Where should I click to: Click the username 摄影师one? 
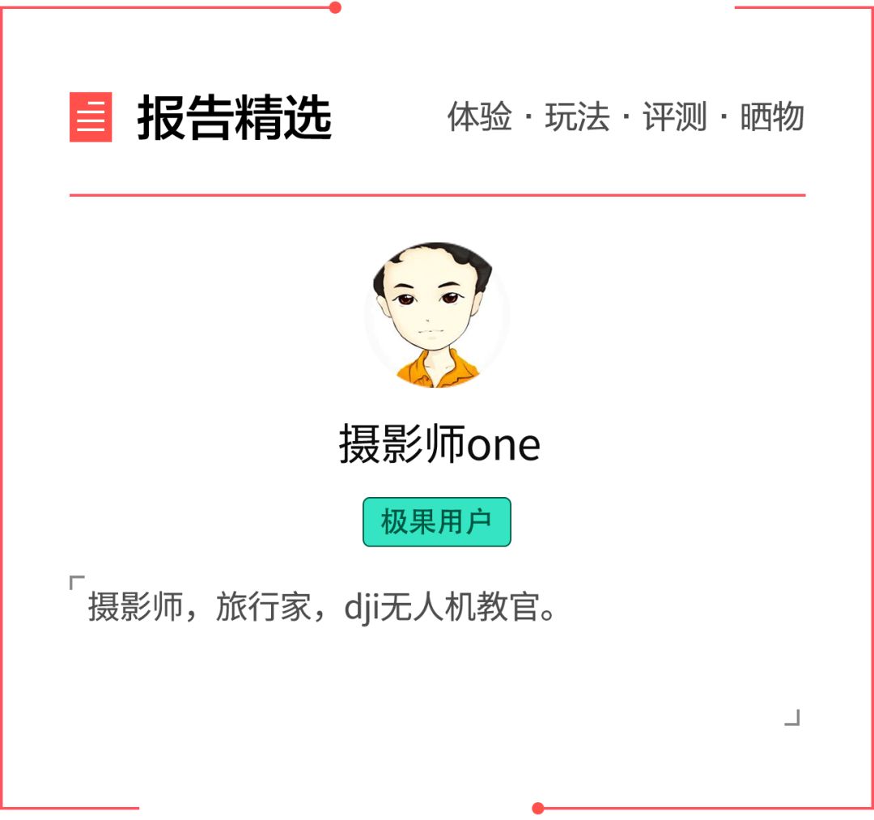point(439,444)
